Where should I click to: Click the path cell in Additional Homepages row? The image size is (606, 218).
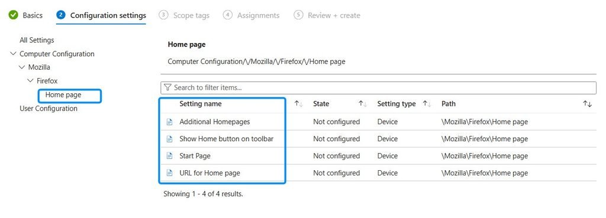point(485,122)
